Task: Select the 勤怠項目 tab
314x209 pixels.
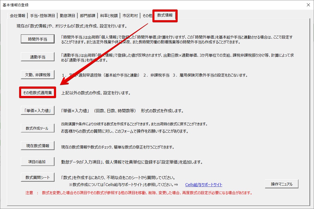Action: tap(68, 16)
